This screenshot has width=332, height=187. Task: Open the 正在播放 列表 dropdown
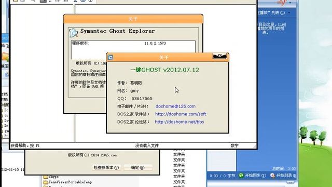pos(289,12)
